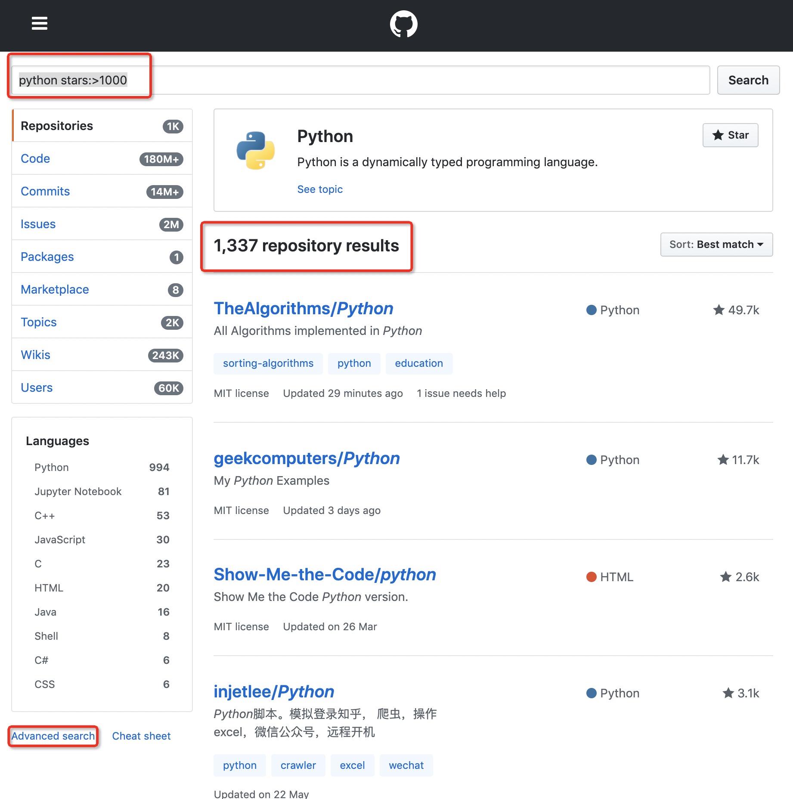Viewport: 793px width, 799px height.
Task: Star the Python topic
Action: [730, 135]
